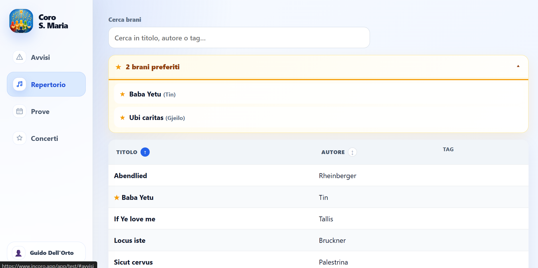This screenshot has width=538, height=268.
Task: Click author Bruckner cell
Action: coord(332,240)
